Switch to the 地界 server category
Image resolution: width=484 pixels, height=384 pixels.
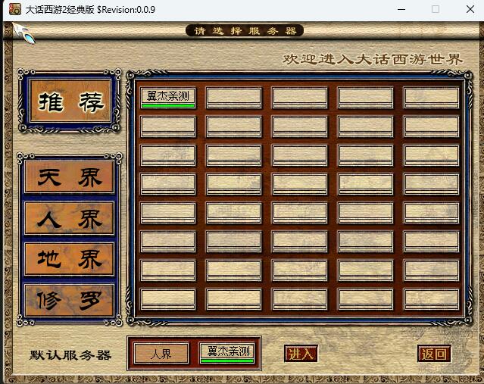point(69,259)
